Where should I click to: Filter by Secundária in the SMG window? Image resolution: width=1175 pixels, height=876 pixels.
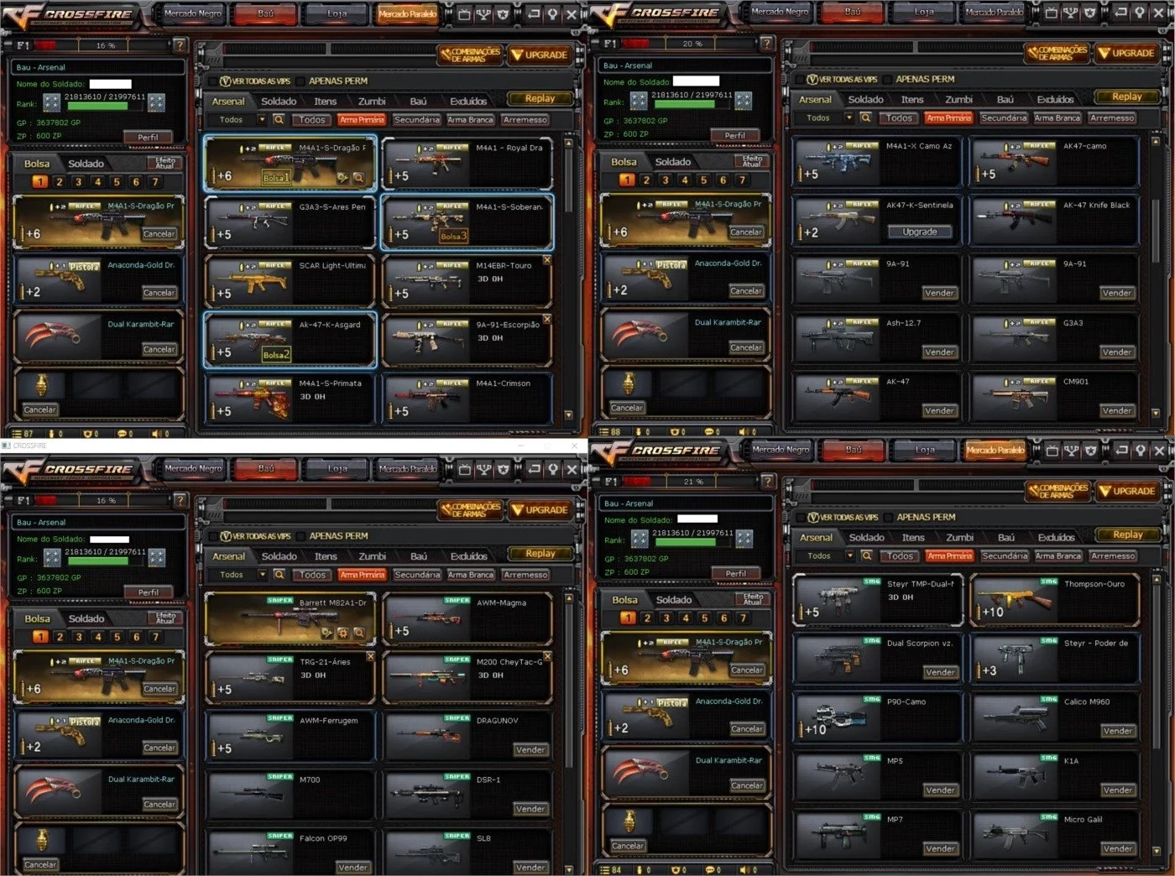[x=1005, y=556]
